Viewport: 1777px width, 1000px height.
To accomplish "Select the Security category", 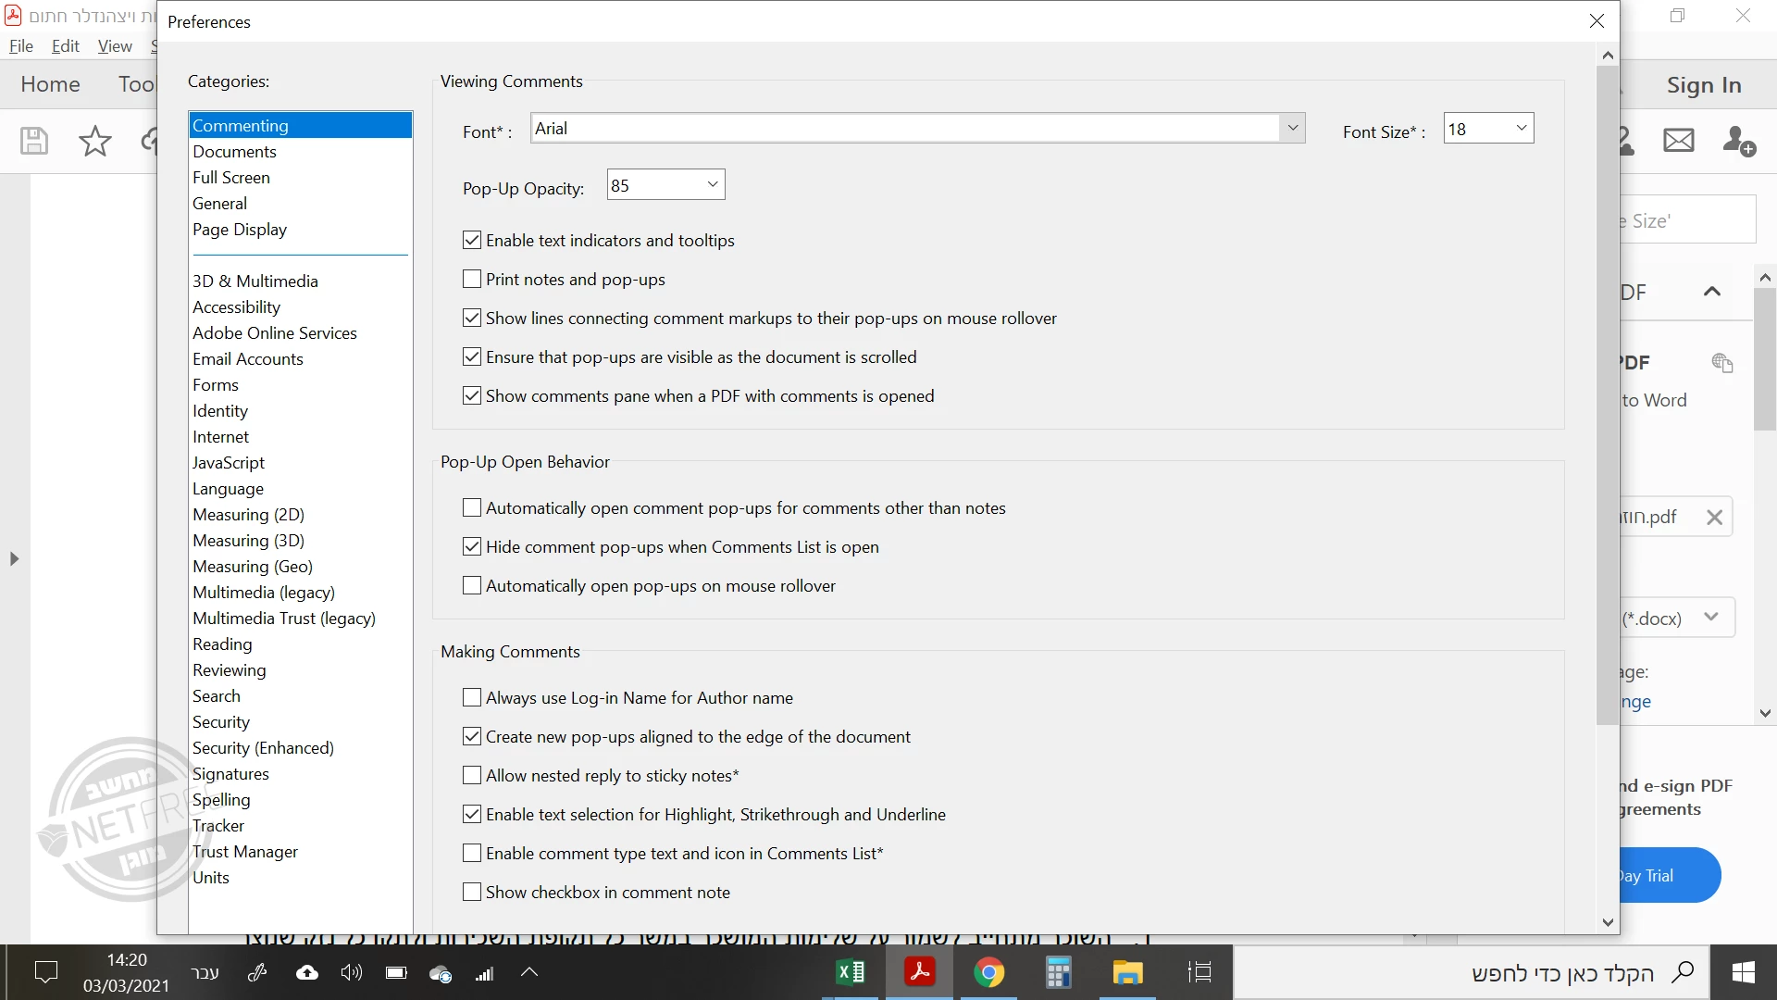I will tap(221, 721).
